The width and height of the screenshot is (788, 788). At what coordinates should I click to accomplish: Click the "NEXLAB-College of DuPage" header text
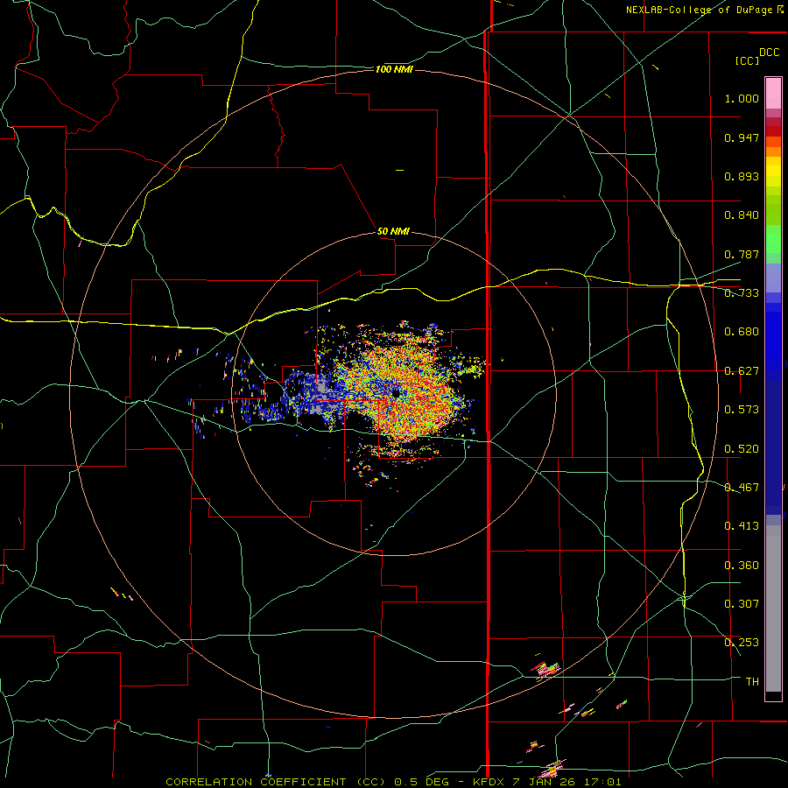(x=700, y=10)
